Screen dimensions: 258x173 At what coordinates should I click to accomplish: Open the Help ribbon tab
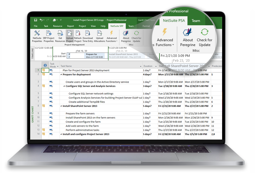(103, 26)
